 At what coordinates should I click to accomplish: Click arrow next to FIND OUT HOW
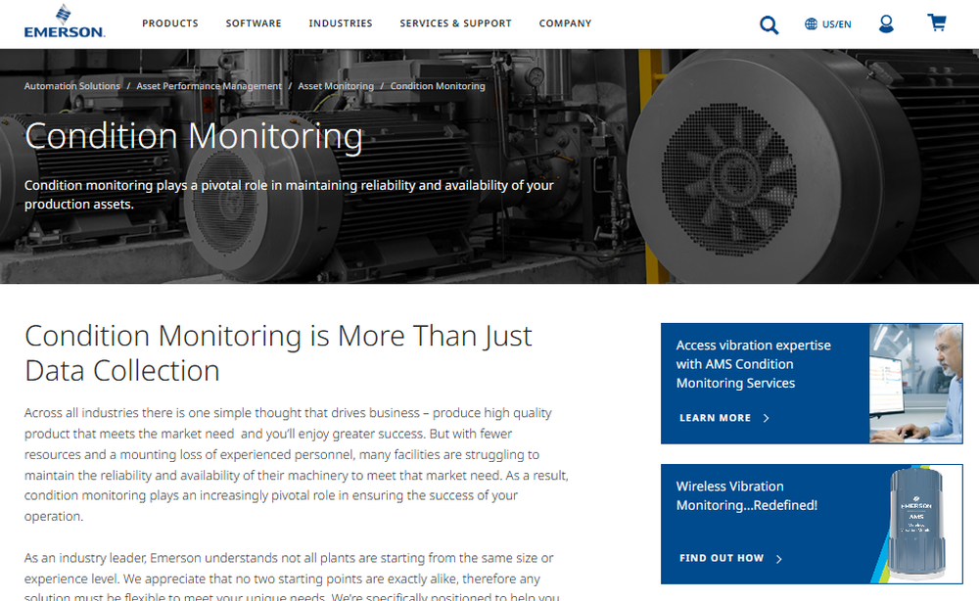pyautogui.click(x=778, y=559)
